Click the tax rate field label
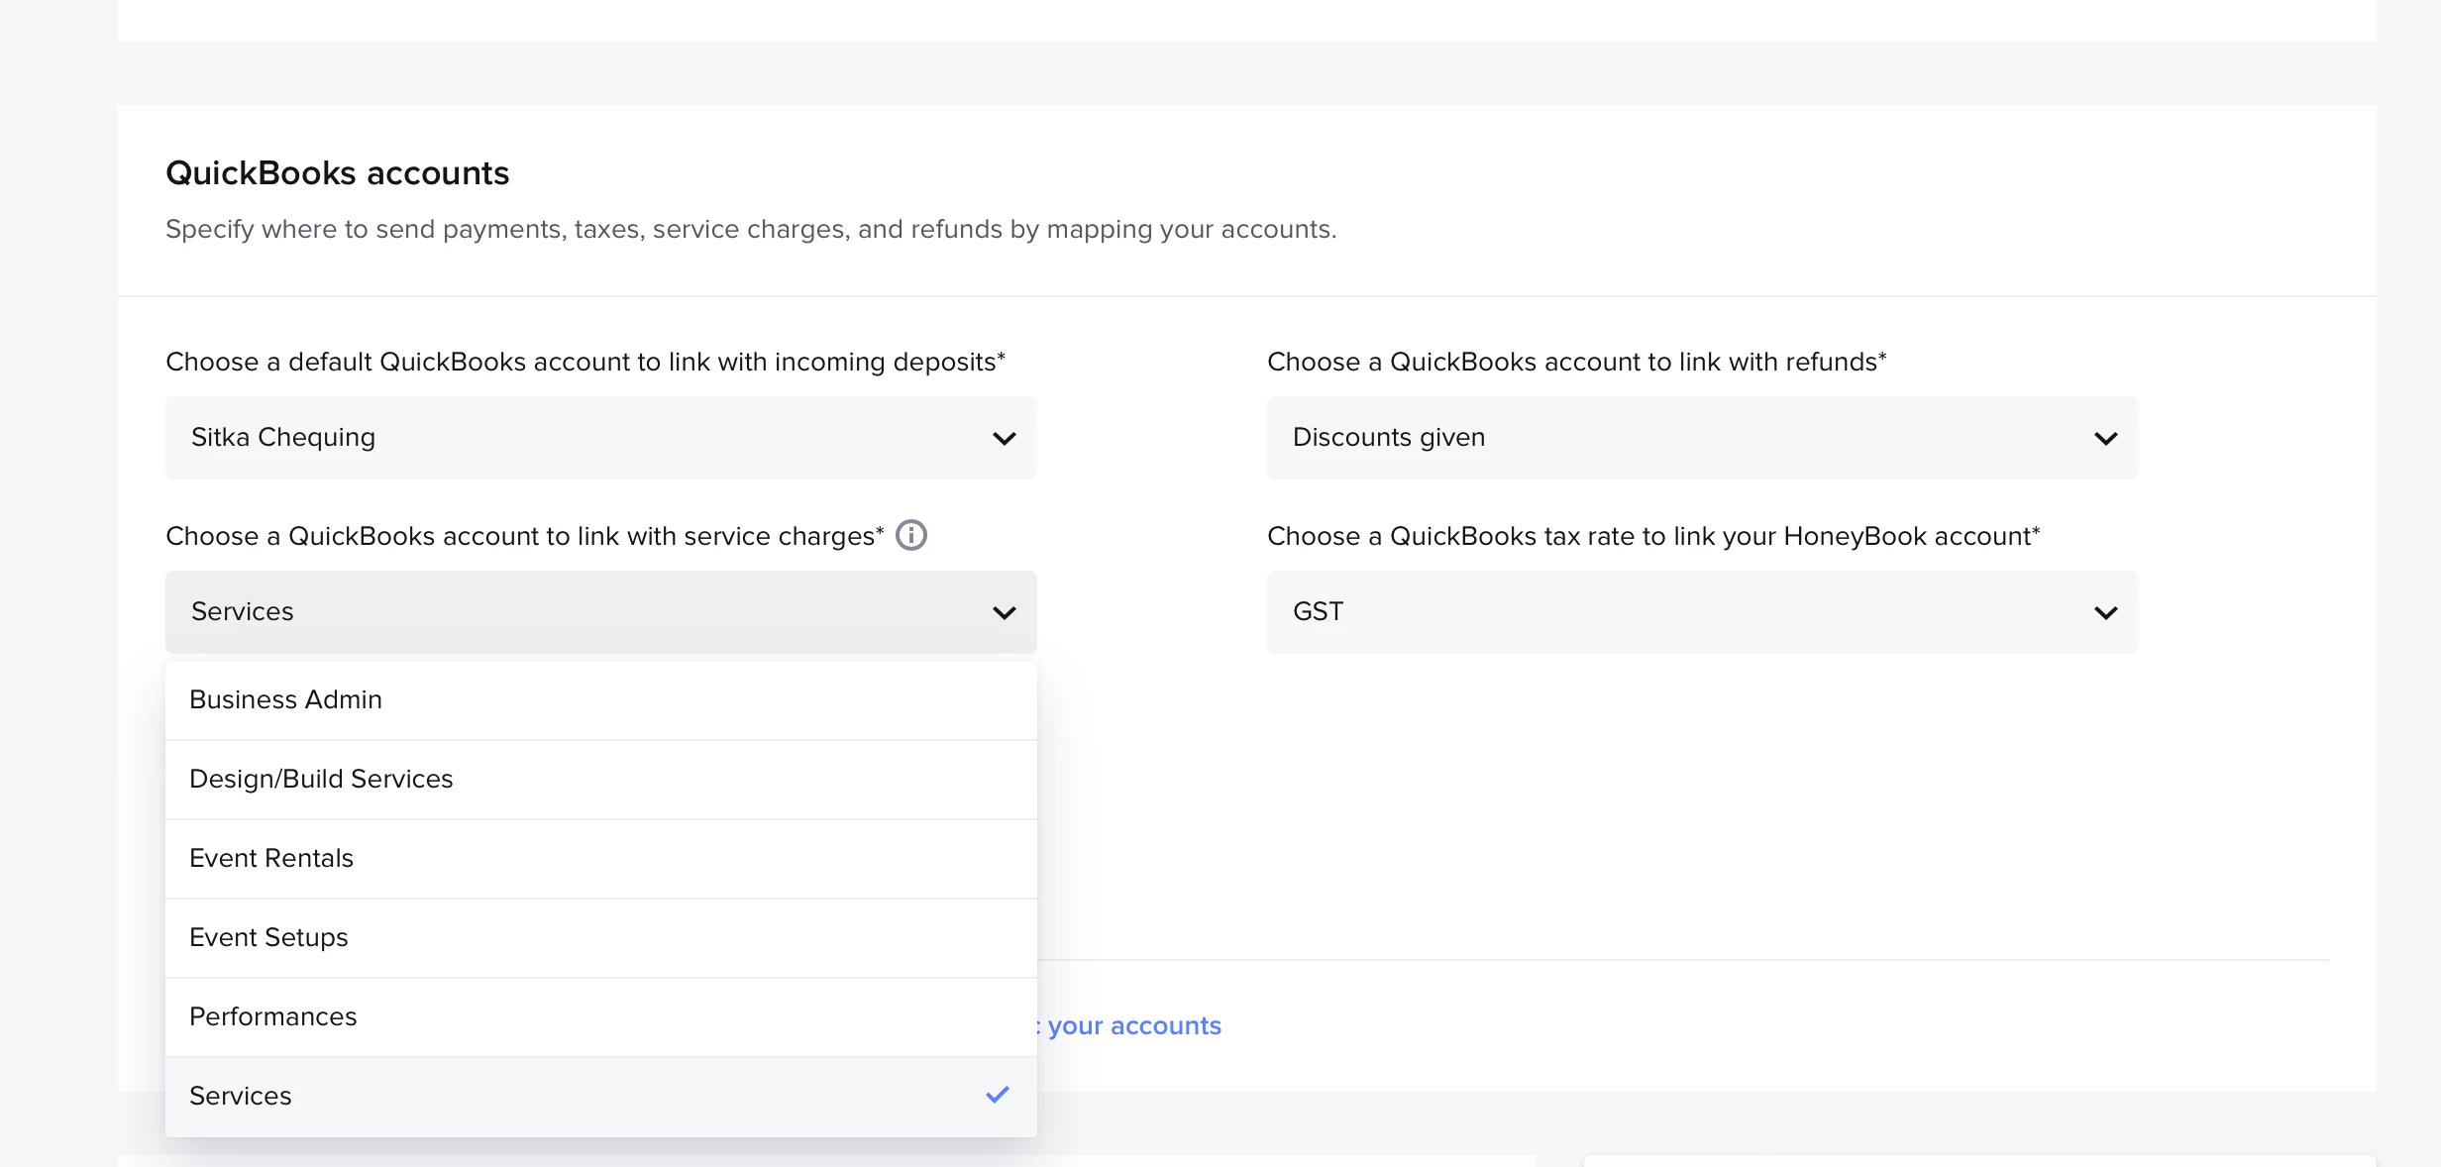 pyautogui.click(x=1653, y=537)
